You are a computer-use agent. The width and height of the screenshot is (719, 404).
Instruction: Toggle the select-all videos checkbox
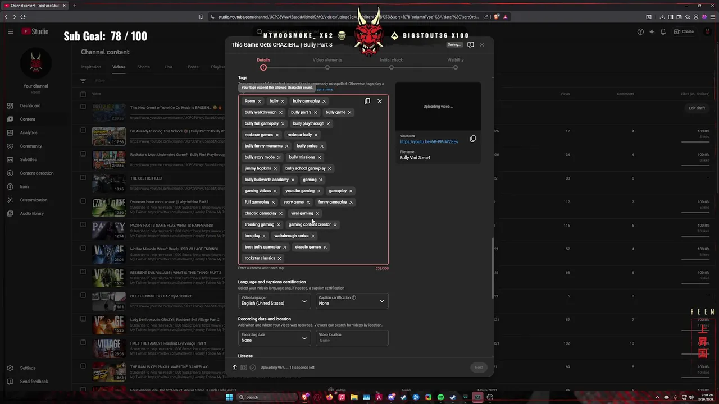pyautogui.click(x=83, y=94)
